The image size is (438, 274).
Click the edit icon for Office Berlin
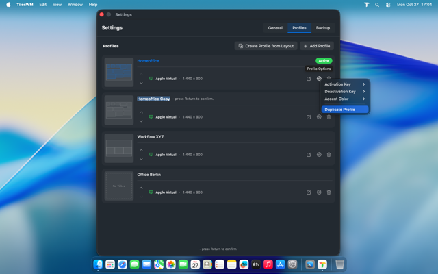click(x=309, y=192)
